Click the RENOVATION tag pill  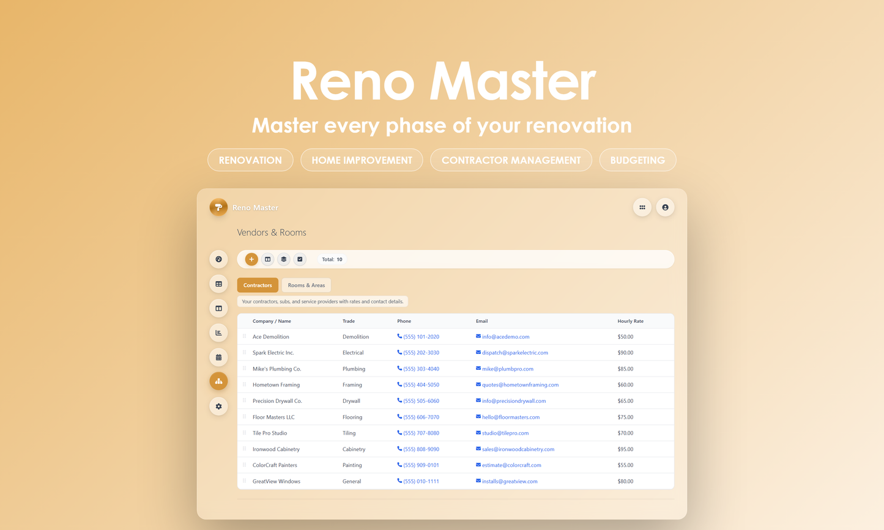point(250,160)
